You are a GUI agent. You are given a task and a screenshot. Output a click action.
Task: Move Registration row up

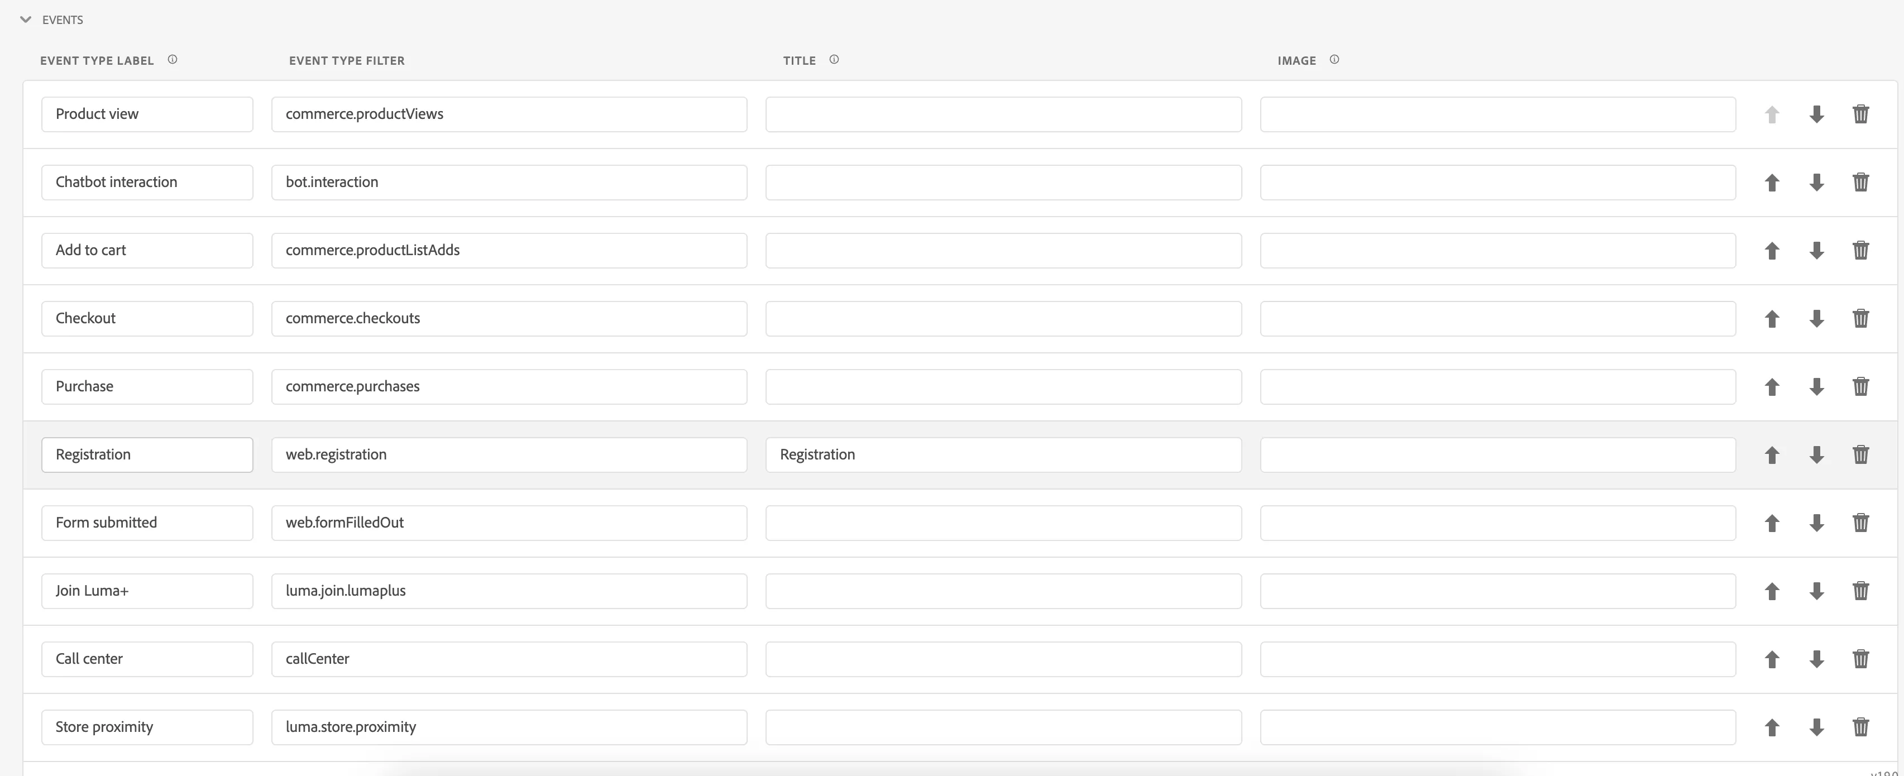pyautogui.click(x=1772, y=454)
